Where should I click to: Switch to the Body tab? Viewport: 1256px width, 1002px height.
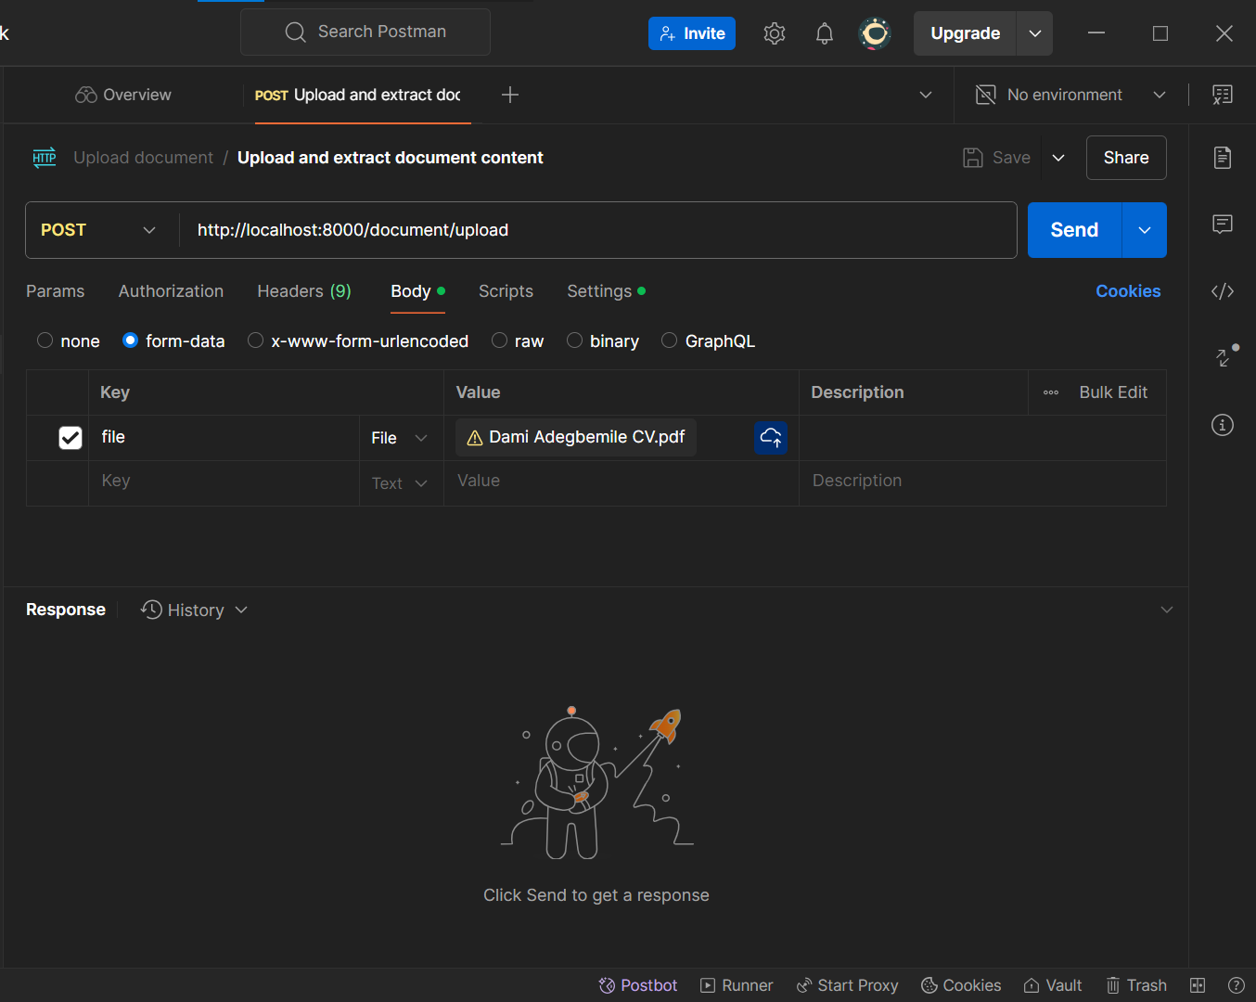tap(417, 291)
